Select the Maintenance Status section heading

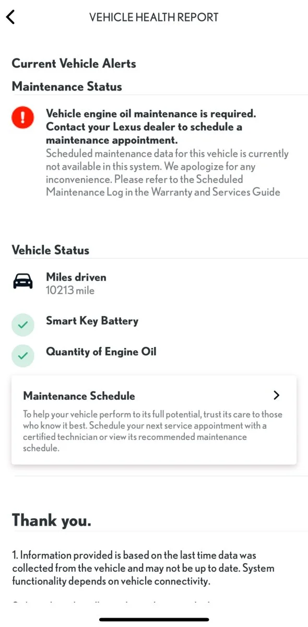tap(67, 87)
